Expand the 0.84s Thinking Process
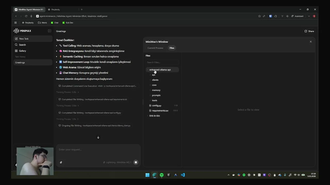The height and width of the screenshot is (185, 330). click(x=68, y=106)
